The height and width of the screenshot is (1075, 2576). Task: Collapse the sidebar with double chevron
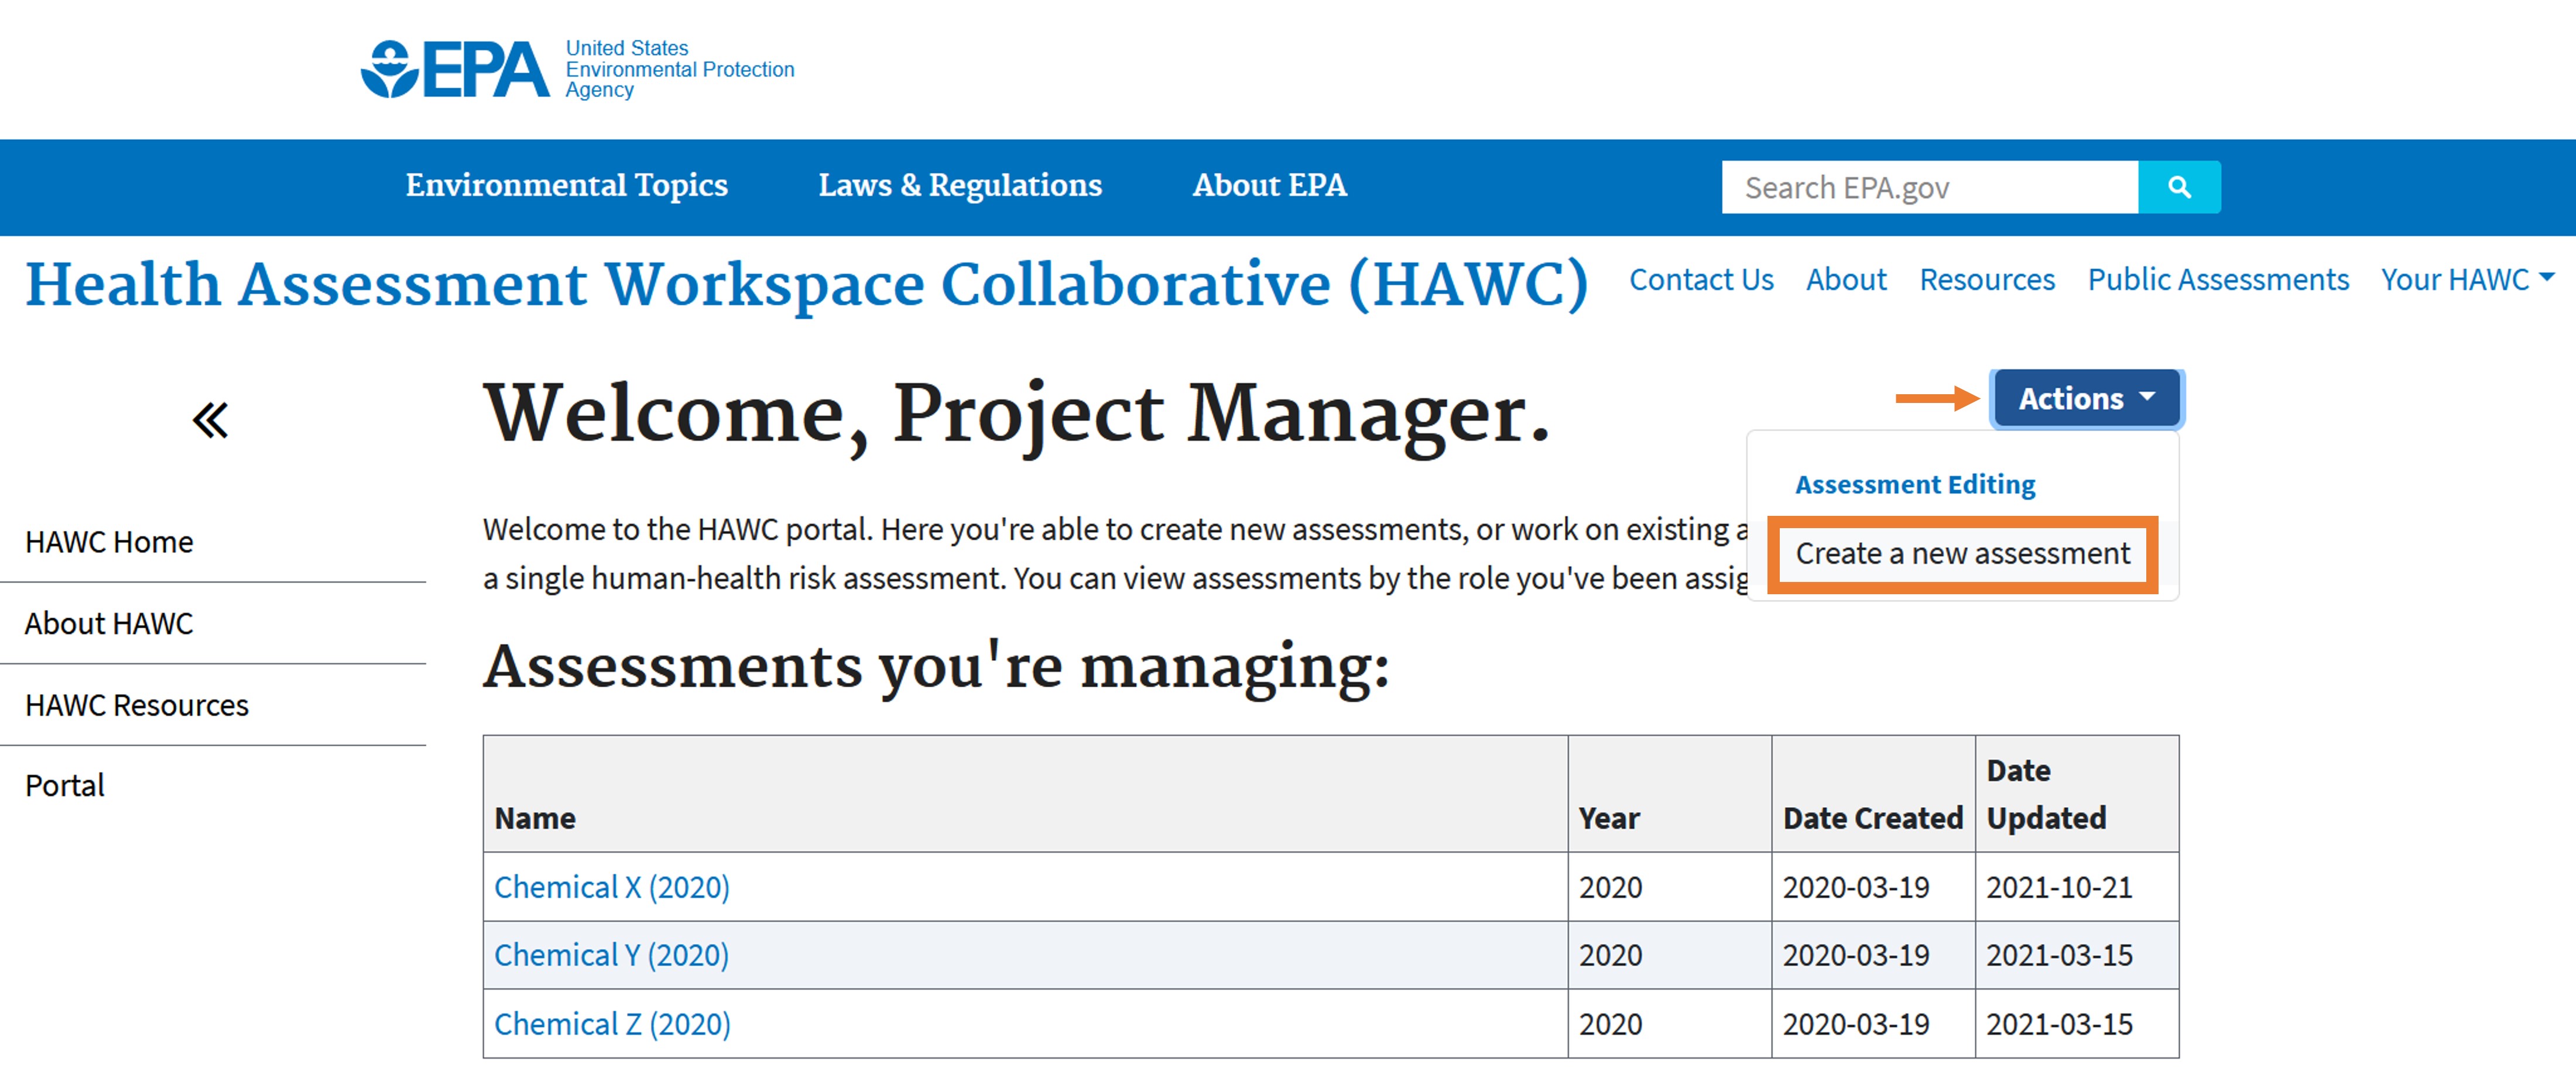(210, 419)
